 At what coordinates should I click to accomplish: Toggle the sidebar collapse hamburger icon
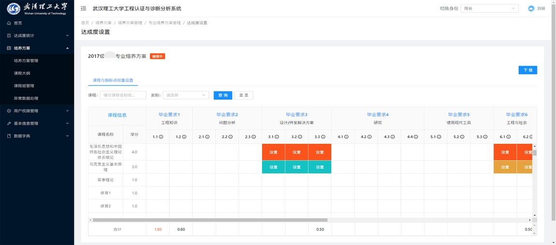point(83,9)
